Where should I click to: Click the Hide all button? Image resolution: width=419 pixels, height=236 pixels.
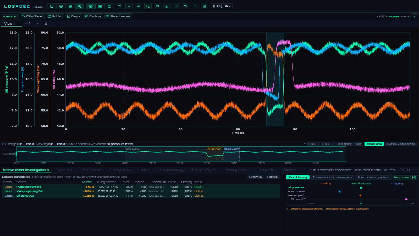pos(272,177)
